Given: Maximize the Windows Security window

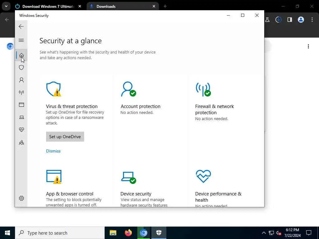Looking at the screenshot, I should tap(242, 15).
